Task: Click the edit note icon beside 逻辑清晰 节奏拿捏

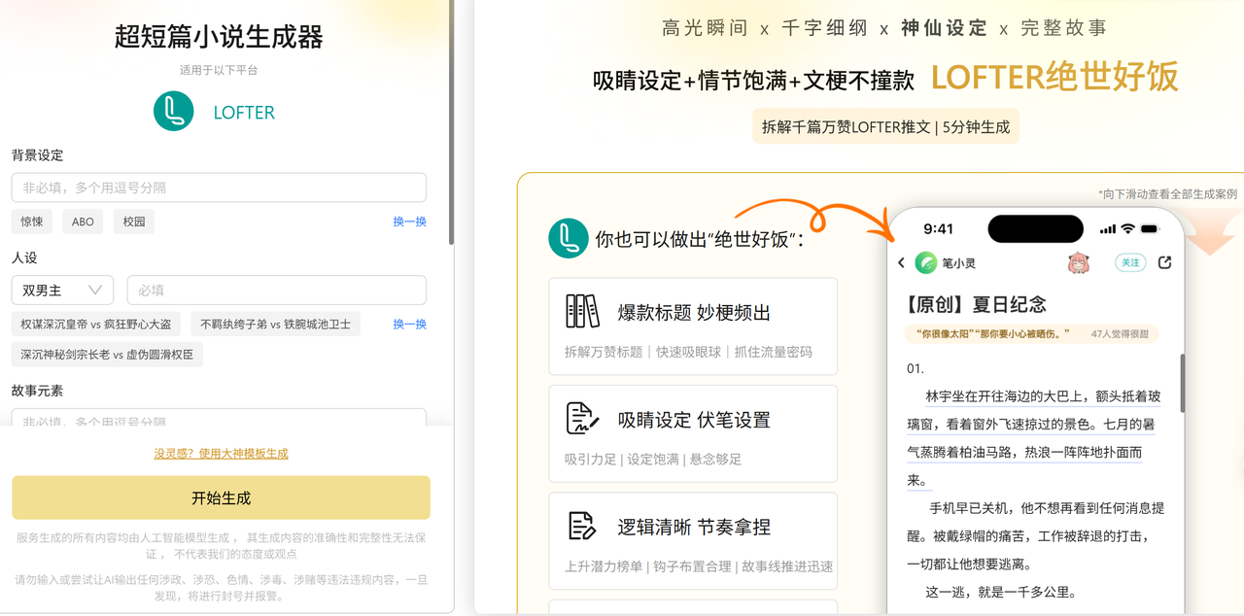Action: (582, 526)
